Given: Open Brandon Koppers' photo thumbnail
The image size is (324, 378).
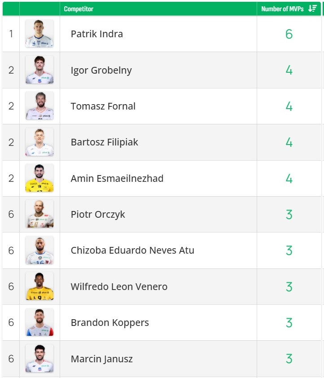Looking at the screenshot, I should 39,322.
